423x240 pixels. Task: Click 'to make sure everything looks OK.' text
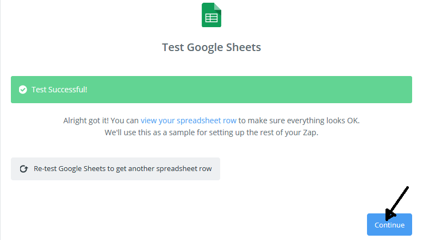click(299, 121)
